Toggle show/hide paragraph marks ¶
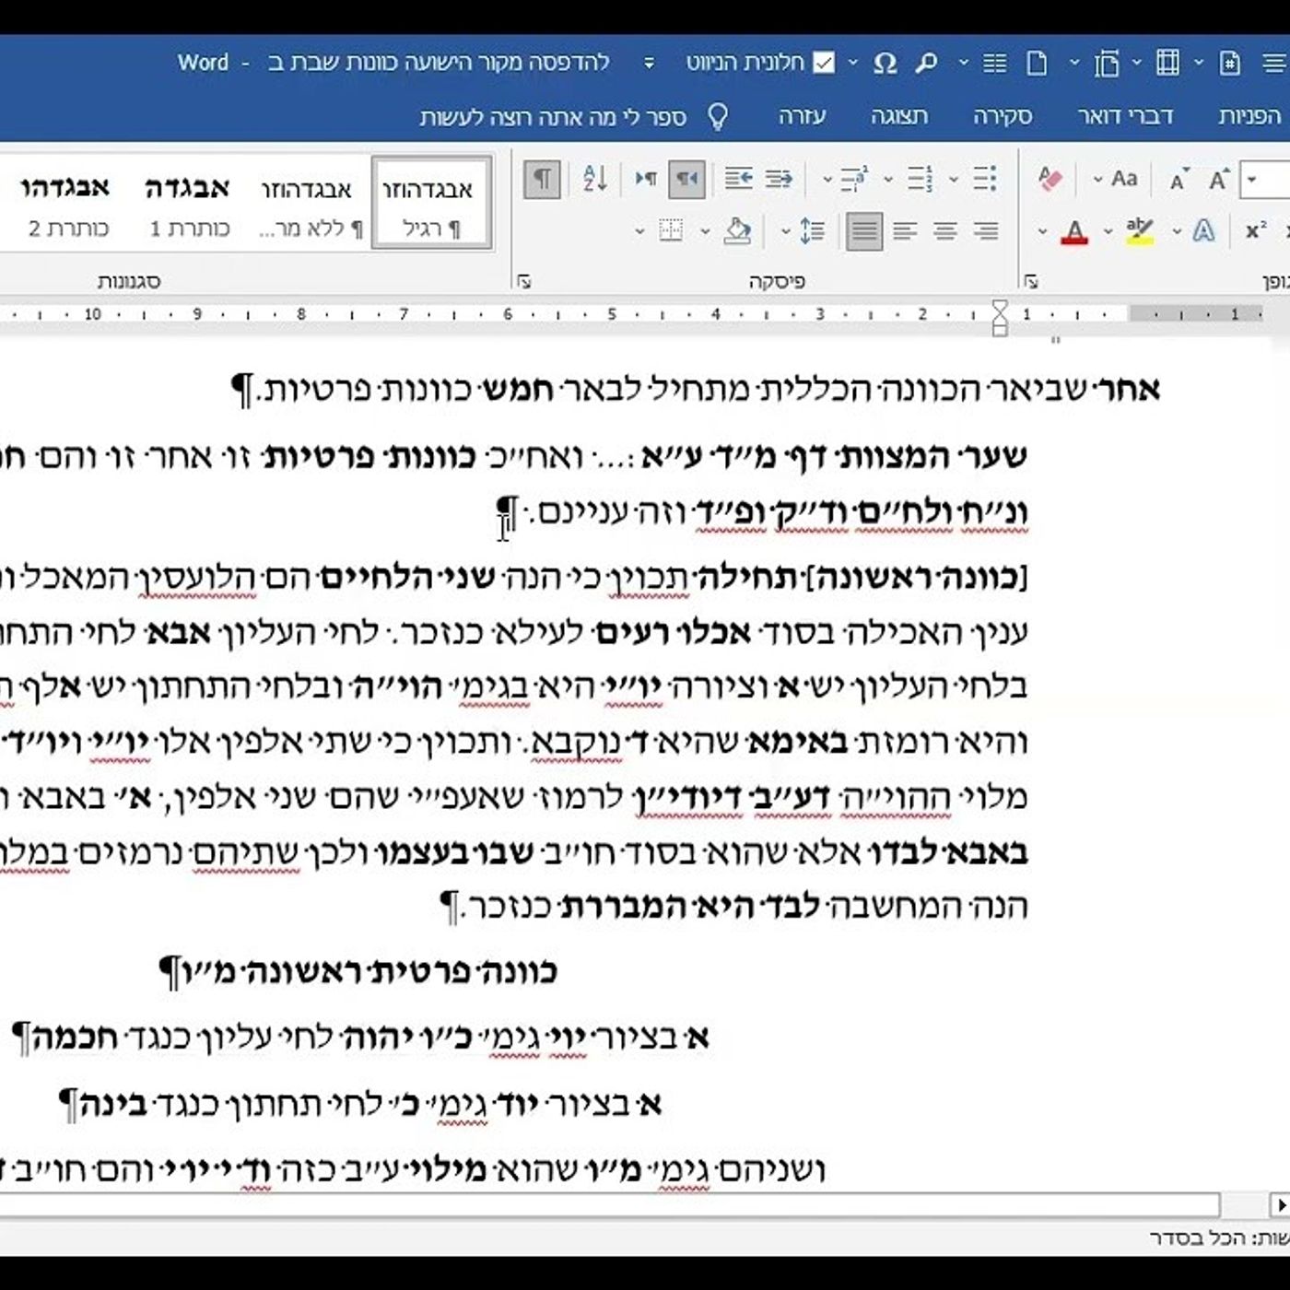 543,178
